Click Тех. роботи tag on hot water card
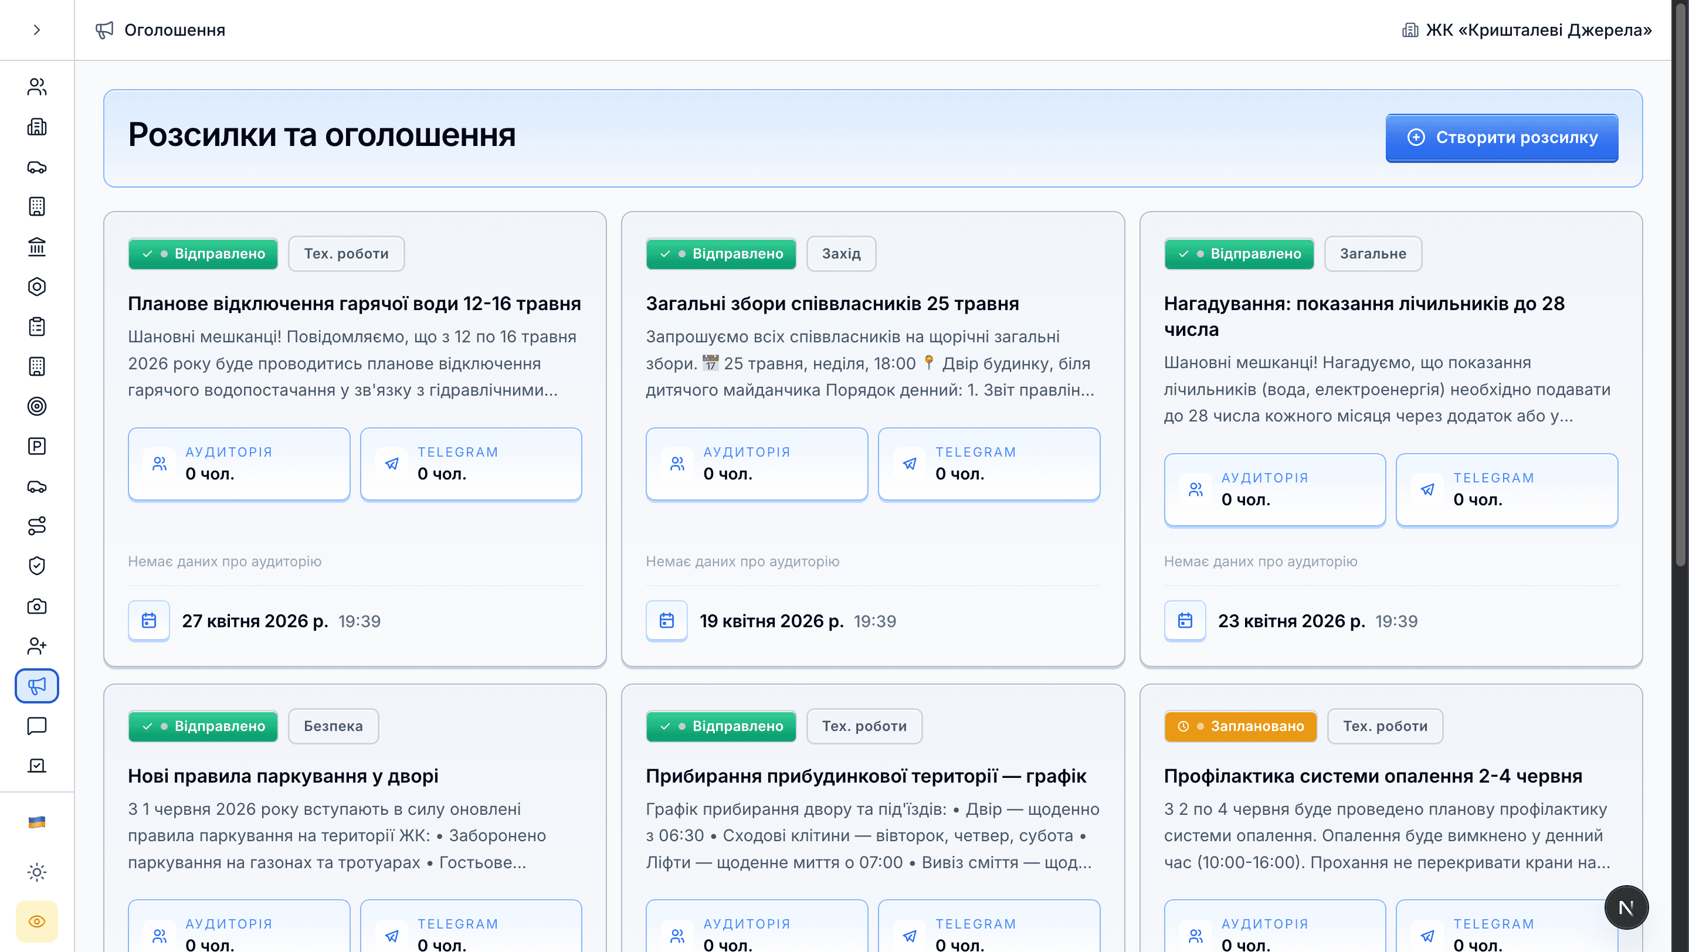Image resolution: width=1689 pixels, height=952 pixels. point(346,254)
